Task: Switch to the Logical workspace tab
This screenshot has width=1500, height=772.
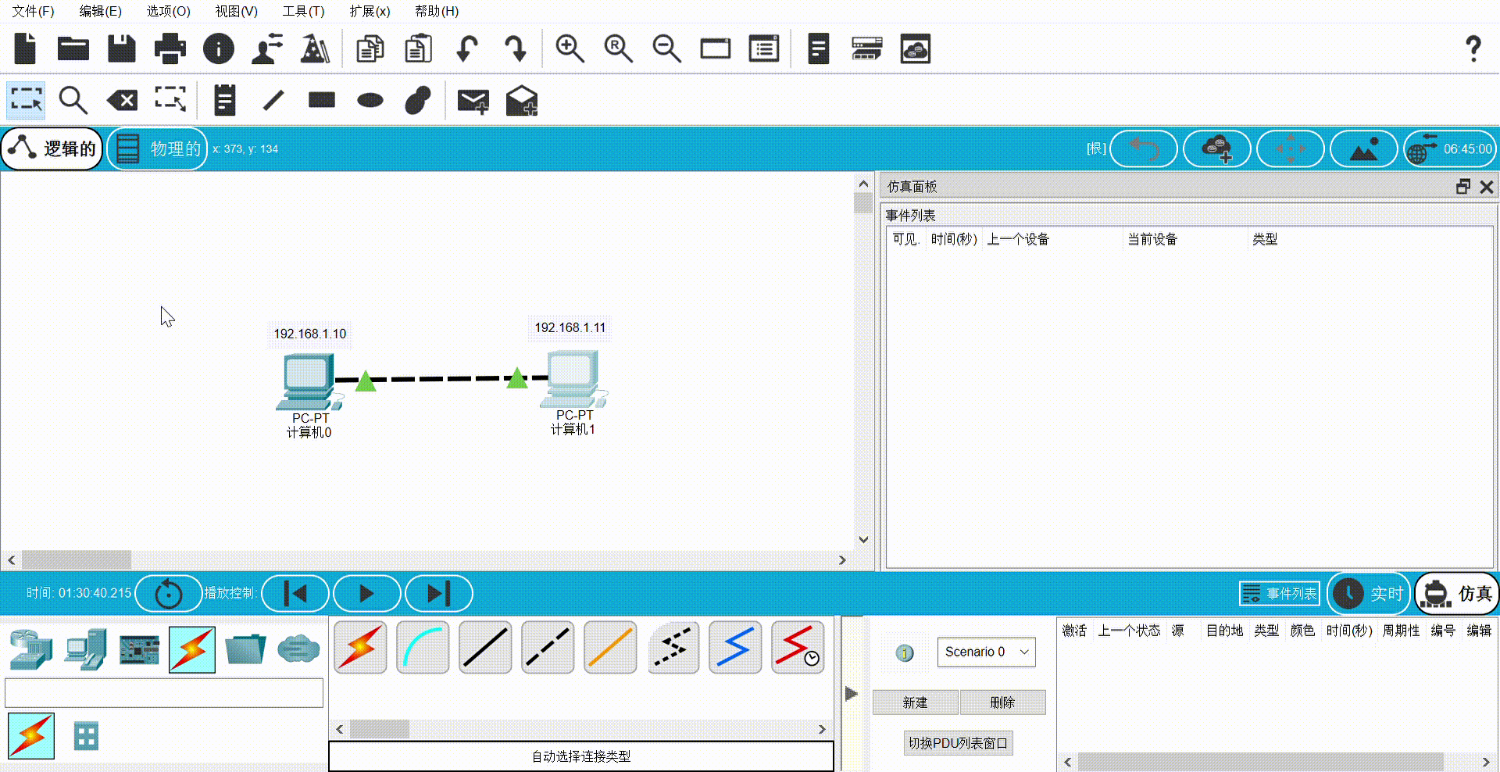Action: (52, 148)
